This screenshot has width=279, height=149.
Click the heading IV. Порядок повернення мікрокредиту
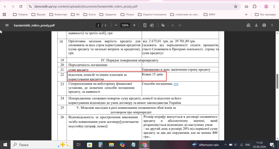coord(130,60)
